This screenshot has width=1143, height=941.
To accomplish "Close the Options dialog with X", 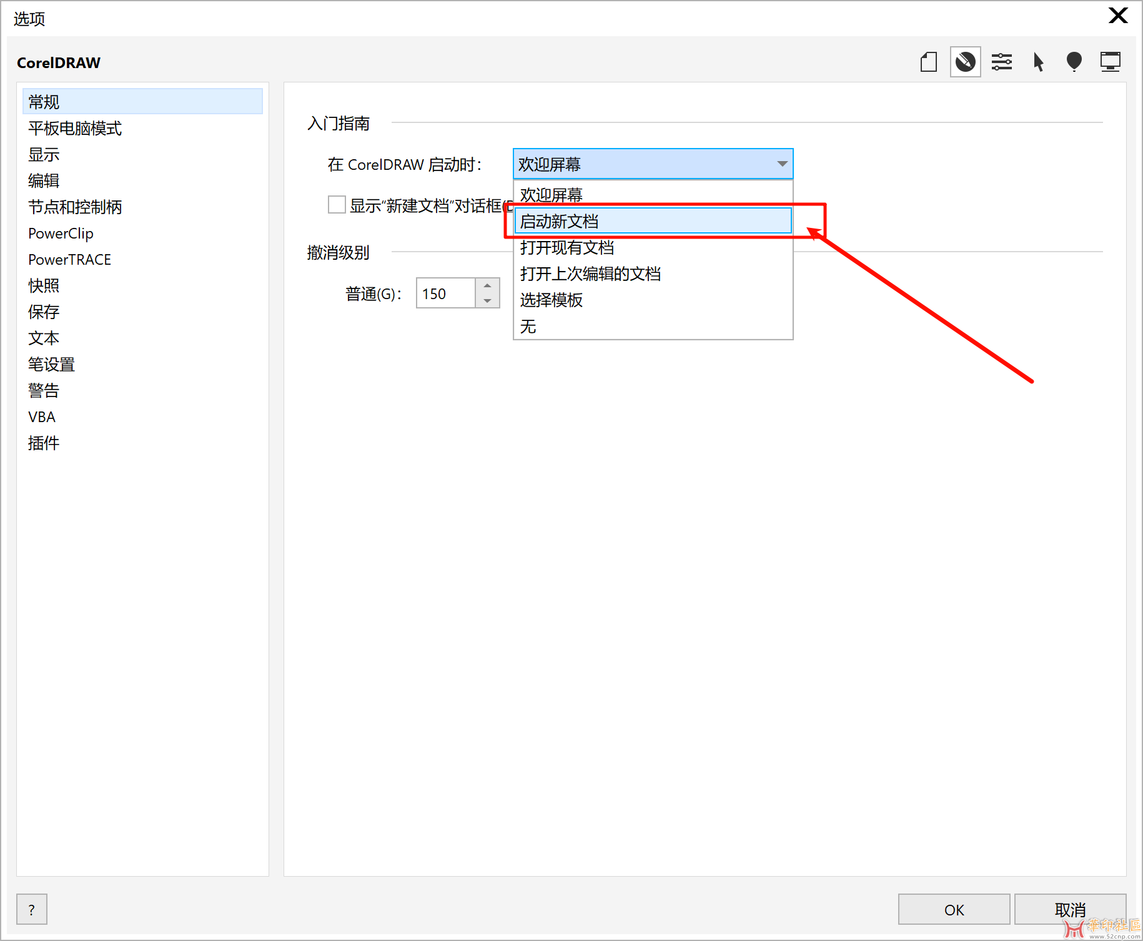I will 1117,16.
